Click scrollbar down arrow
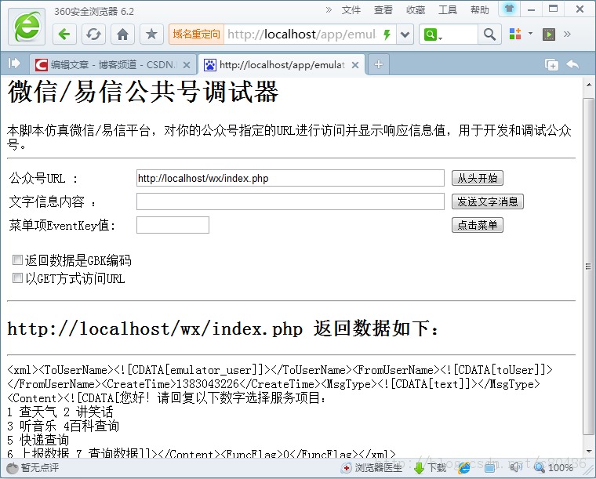The height and width of the screenshot is (479, 596). tap(589, 452)
